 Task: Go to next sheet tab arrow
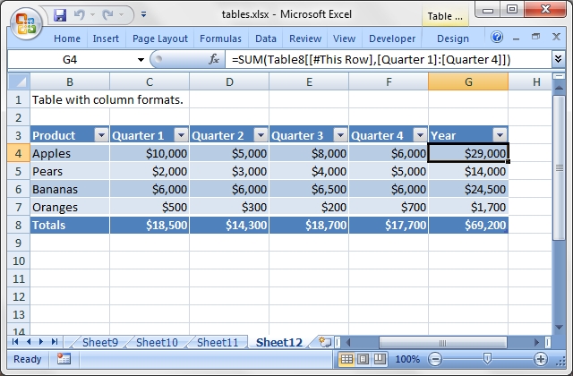pyautogui.click(x=41, y=342)
